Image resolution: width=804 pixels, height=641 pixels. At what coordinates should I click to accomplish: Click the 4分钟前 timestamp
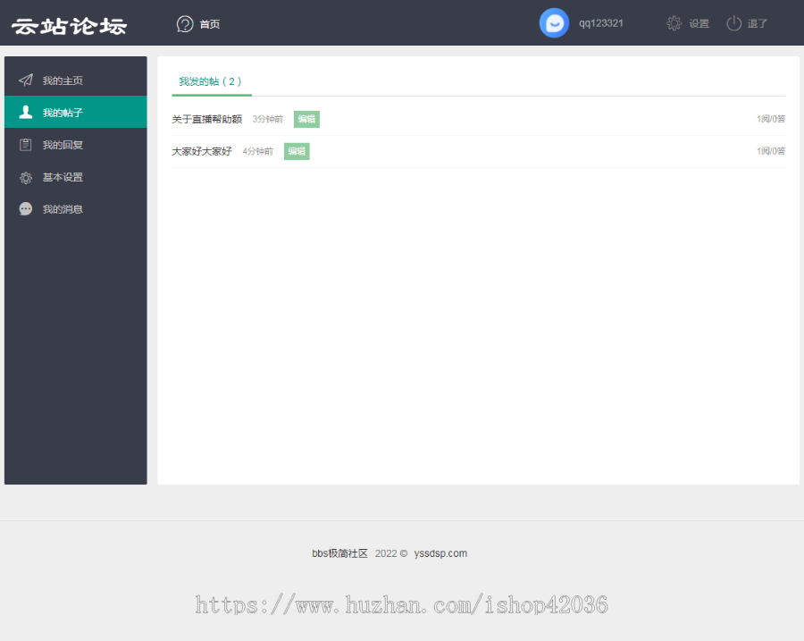pos(258,151)
